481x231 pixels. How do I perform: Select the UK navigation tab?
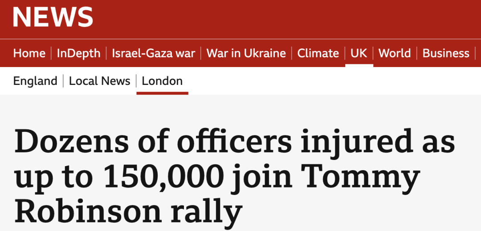359,54
